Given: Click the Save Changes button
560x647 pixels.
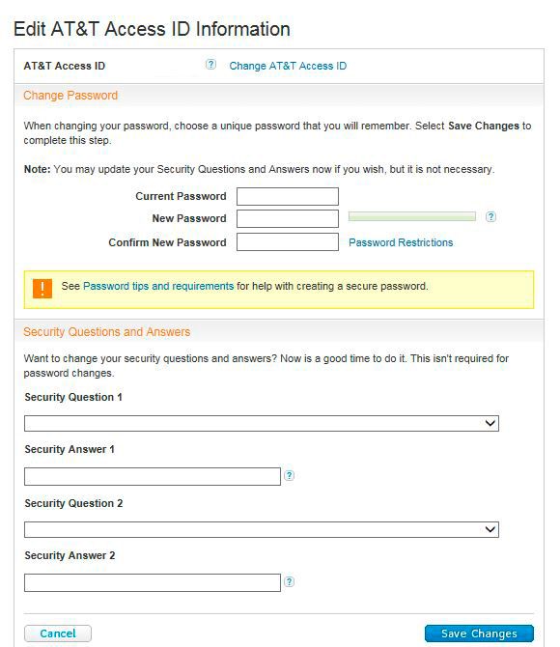Looking at the screenshot, I should (x=479, y=633).
